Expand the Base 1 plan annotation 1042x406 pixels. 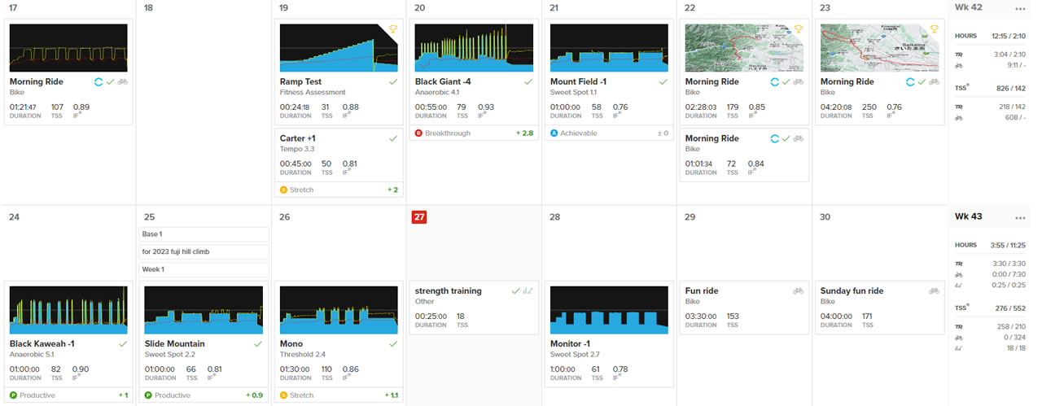(204, 234)
